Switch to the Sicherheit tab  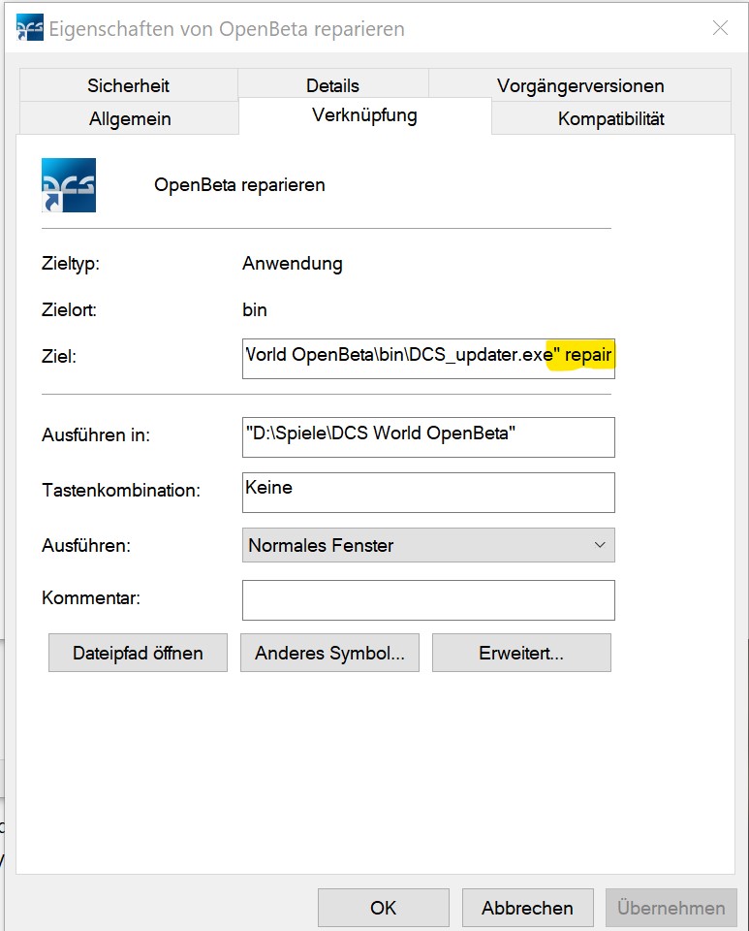(x=127, y=85)
